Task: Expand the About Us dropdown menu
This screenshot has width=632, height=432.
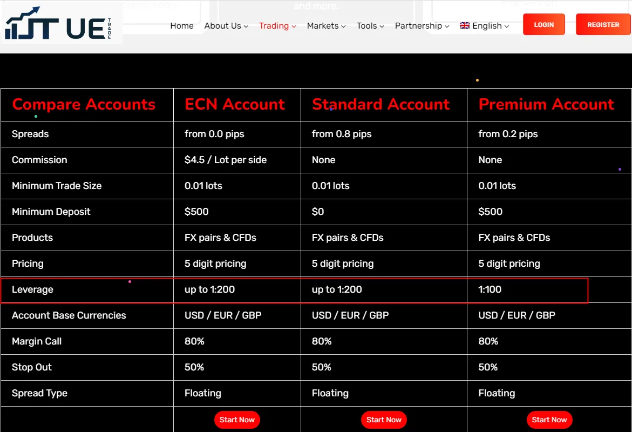Action: 226,26
